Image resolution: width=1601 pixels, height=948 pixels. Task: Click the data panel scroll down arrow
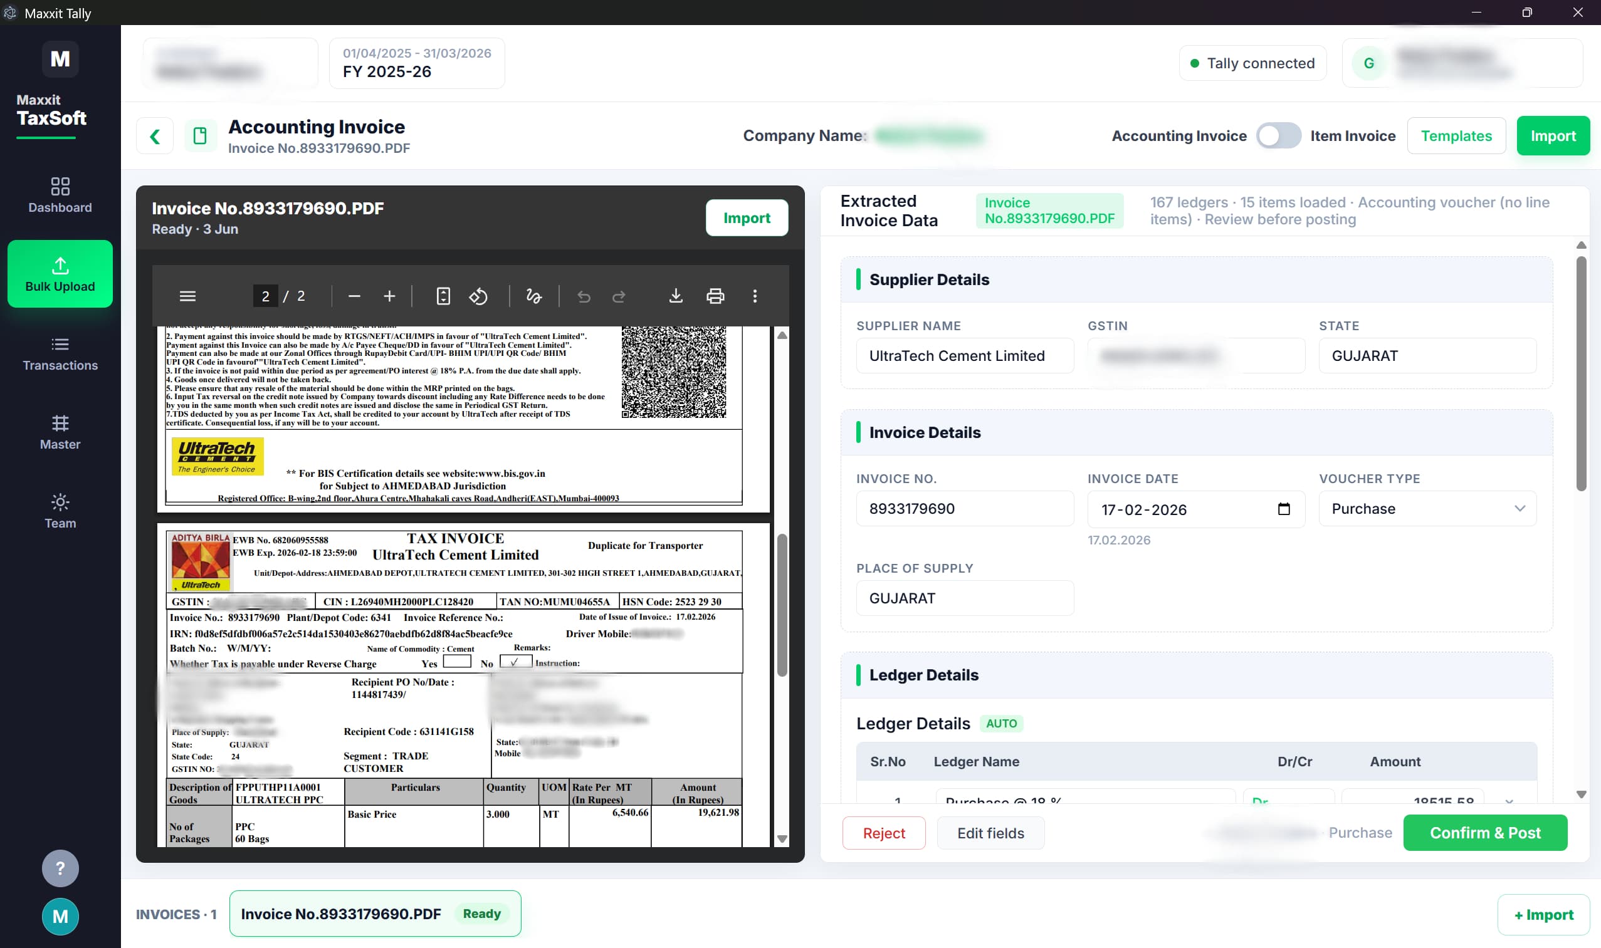pyautogui.click(x=1580, y=794)
